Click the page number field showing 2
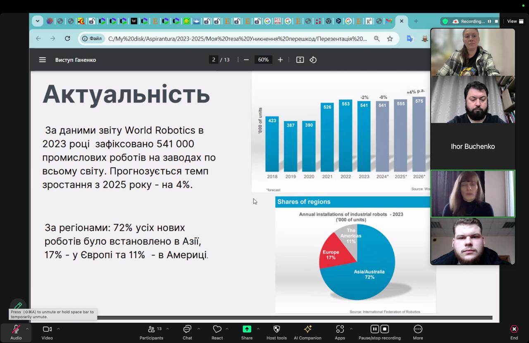529x343 pixels. [x=214, y=60]
